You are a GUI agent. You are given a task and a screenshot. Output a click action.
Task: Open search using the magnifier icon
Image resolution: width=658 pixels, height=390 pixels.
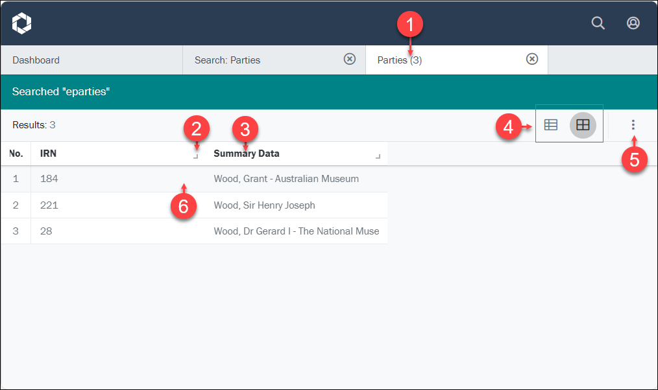pyautogui.click(x=598, y=23)
